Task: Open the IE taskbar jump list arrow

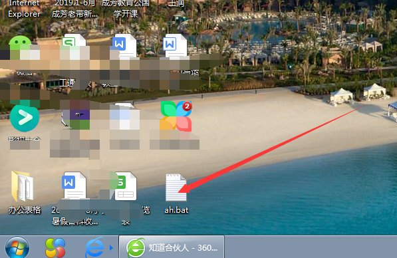Action: point(111,248)
